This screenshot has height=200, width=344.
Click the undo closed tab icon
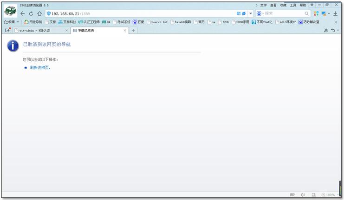pos(332,31)
